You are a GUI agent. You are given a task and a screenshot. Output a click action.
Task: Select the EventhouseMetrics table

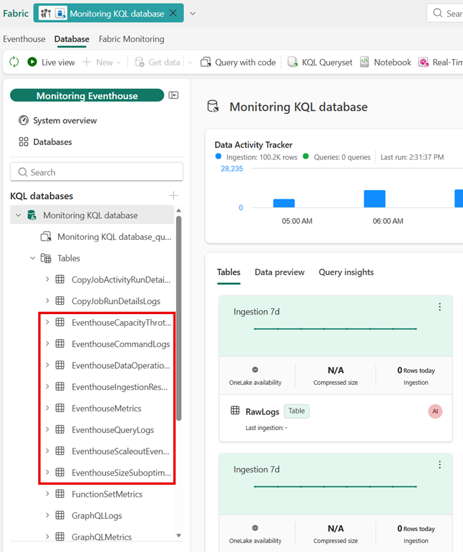tap(106, 408)
